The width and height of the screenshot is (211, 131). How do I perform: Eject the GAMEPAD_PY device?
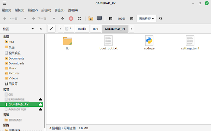coord(40,104)
